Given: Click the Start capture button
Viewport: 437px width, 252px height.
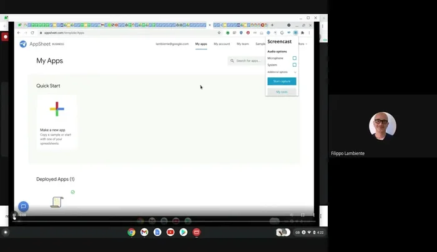Looking at the screenshot, I should pyautogui.click(x=282, y=81).
